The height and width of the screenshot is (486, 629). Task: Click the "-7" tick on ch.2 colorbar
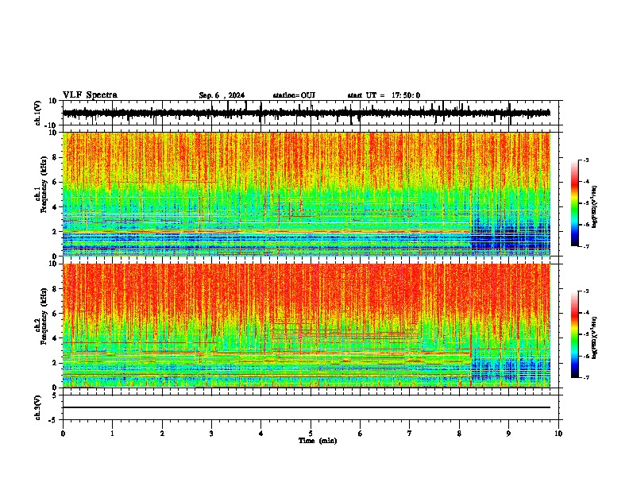(x=586, y=378)
